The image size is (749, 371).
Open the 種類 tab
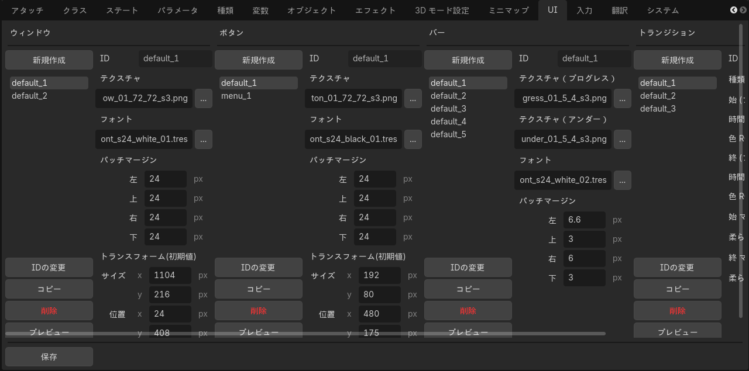click(225, 11)
